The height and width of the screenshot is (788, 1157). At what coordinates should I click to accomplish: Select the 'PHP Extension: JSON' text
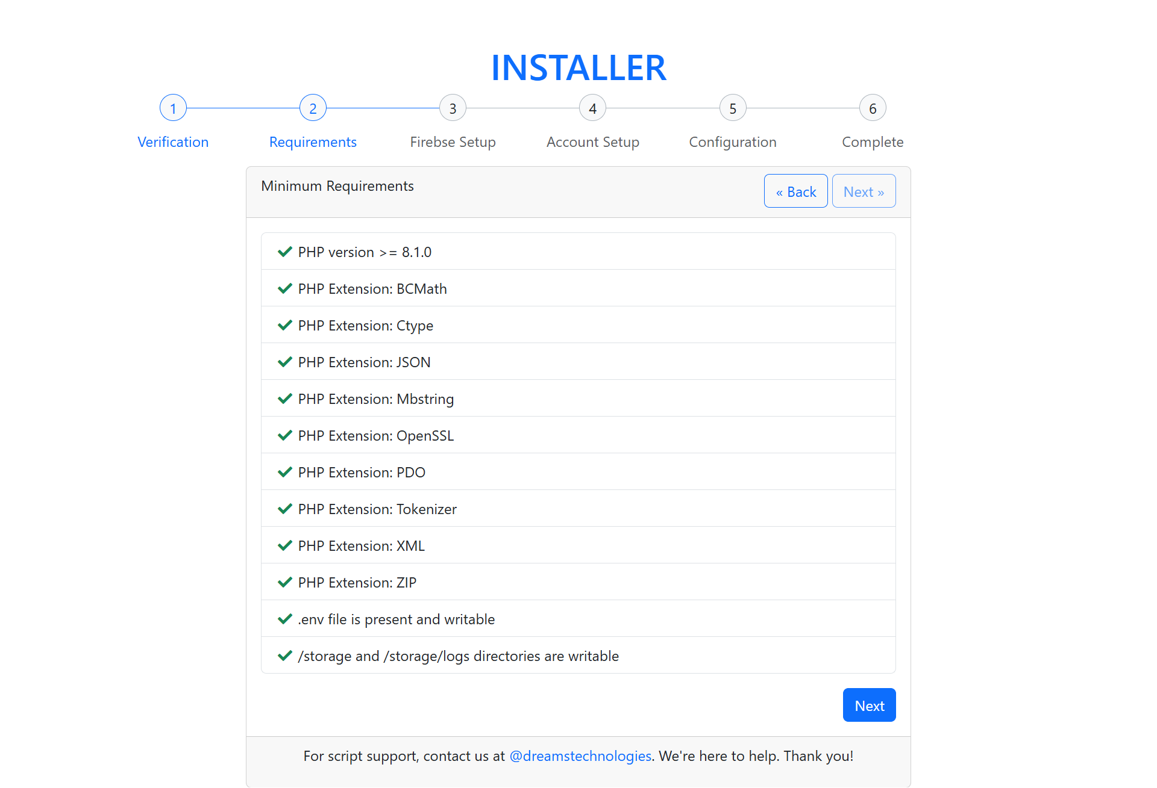point(364,362)
